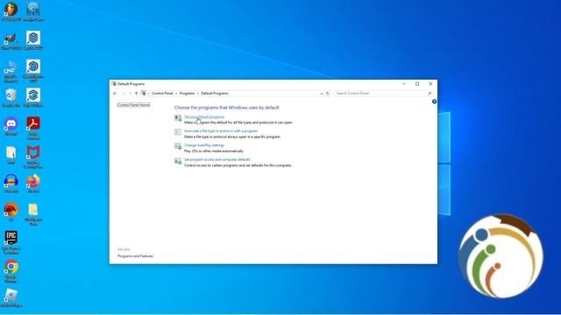The height and width of the screenshot is (315, 561).
Task: Click the Change AutoPlay settings icon
Action: click(178, 146)
